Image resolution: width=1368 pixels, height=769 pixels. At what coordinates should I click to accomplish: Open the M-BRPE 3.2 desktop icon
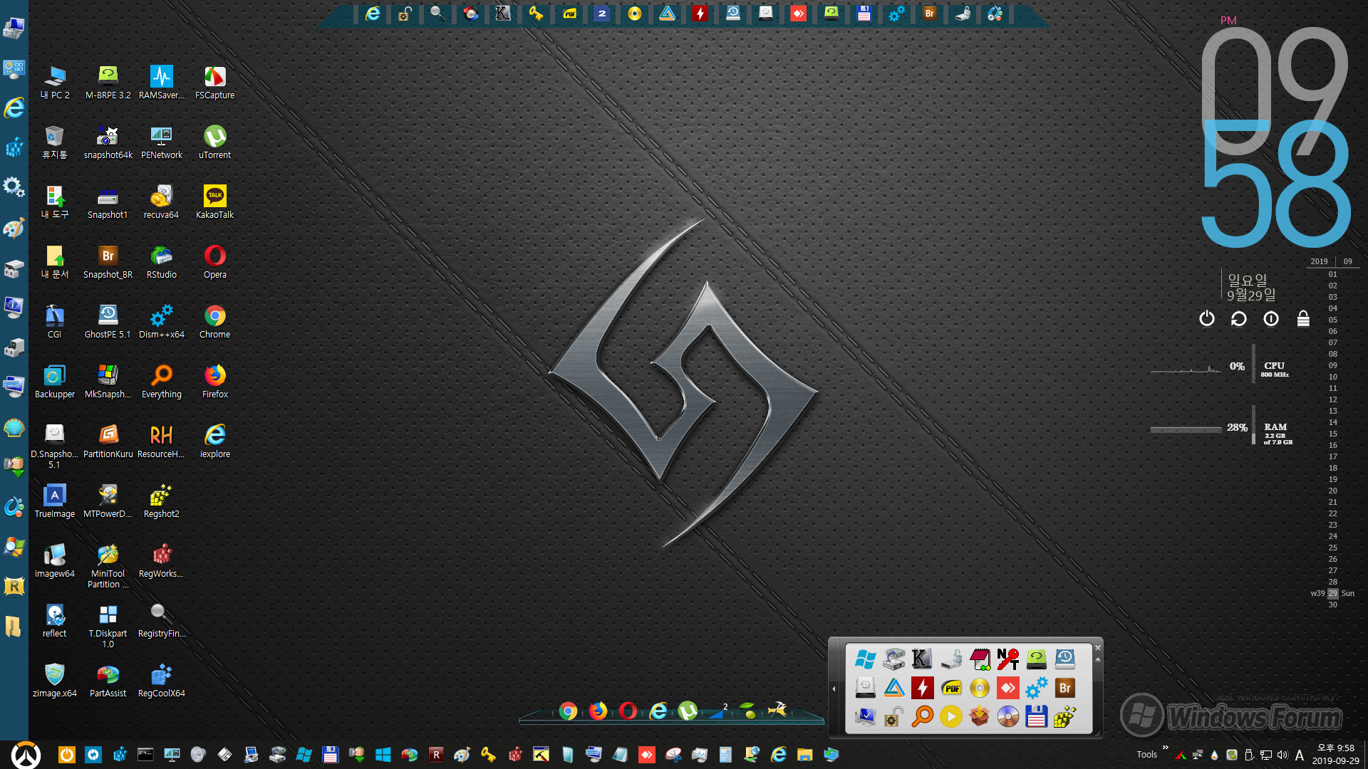108,82
